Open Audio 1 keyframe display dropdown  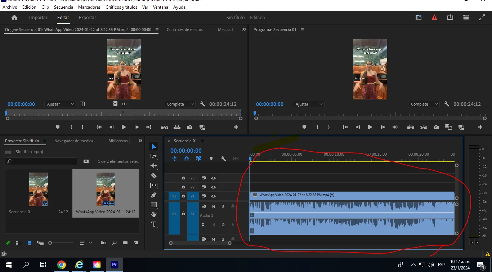click(203, 225)
